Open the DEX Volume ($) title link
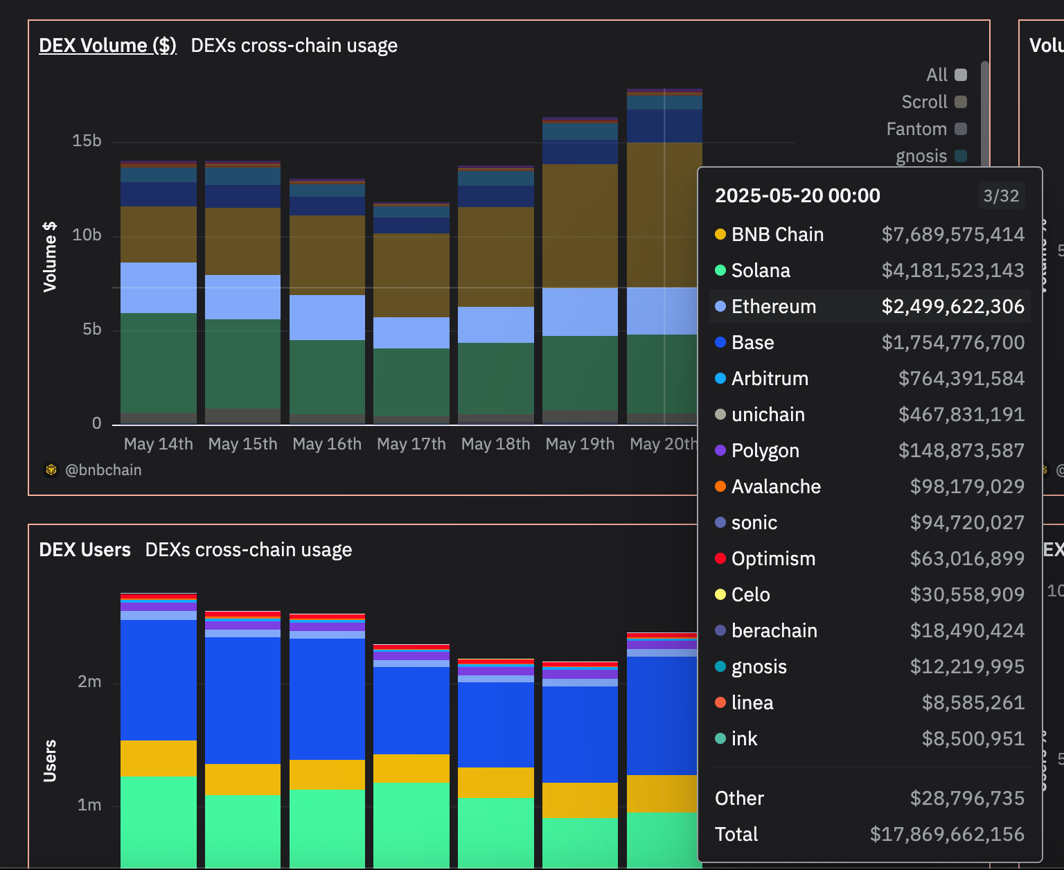The image size is (1064, 870). coord(107,46)
